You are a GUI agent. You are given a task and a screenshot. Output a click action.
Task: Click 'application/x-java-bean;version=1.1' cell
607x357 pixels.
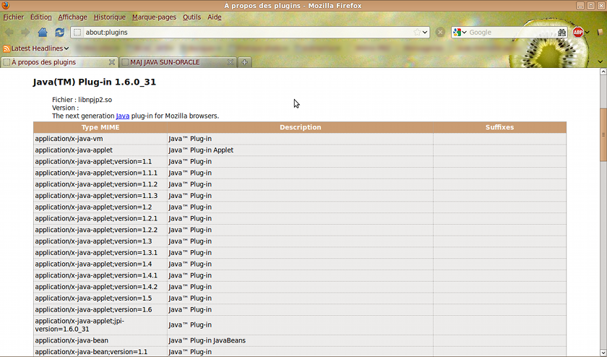click(x=100, y=352)
